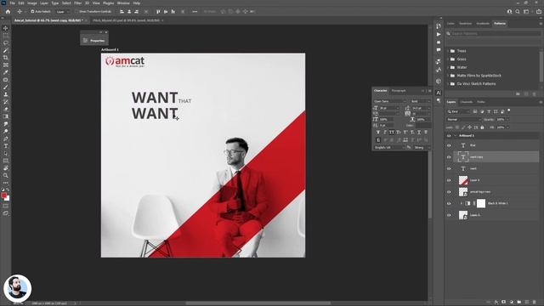Open the Window menu
This screenshot has height=306, width=544.
(123, 3)
